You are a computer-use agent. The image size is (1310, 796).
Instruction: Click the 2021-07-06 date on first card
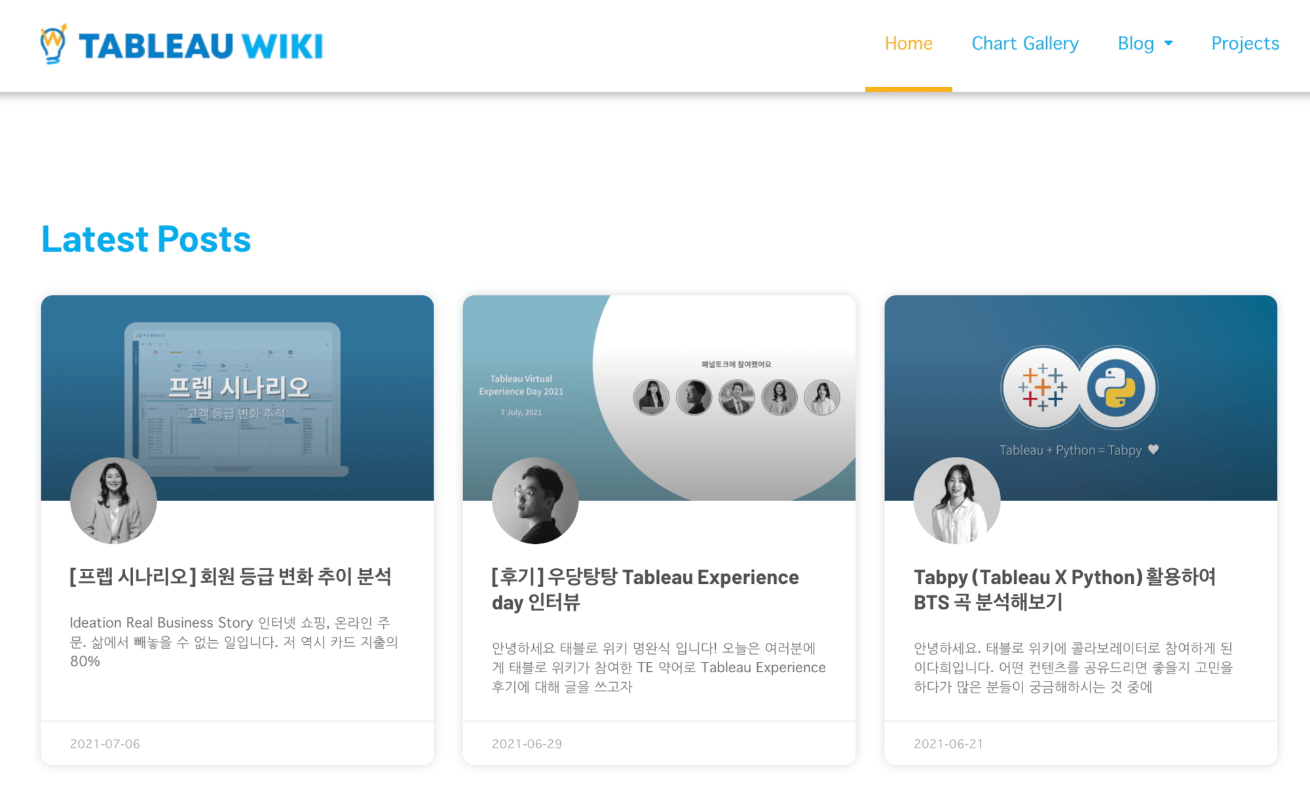click(x=105, y=744)
